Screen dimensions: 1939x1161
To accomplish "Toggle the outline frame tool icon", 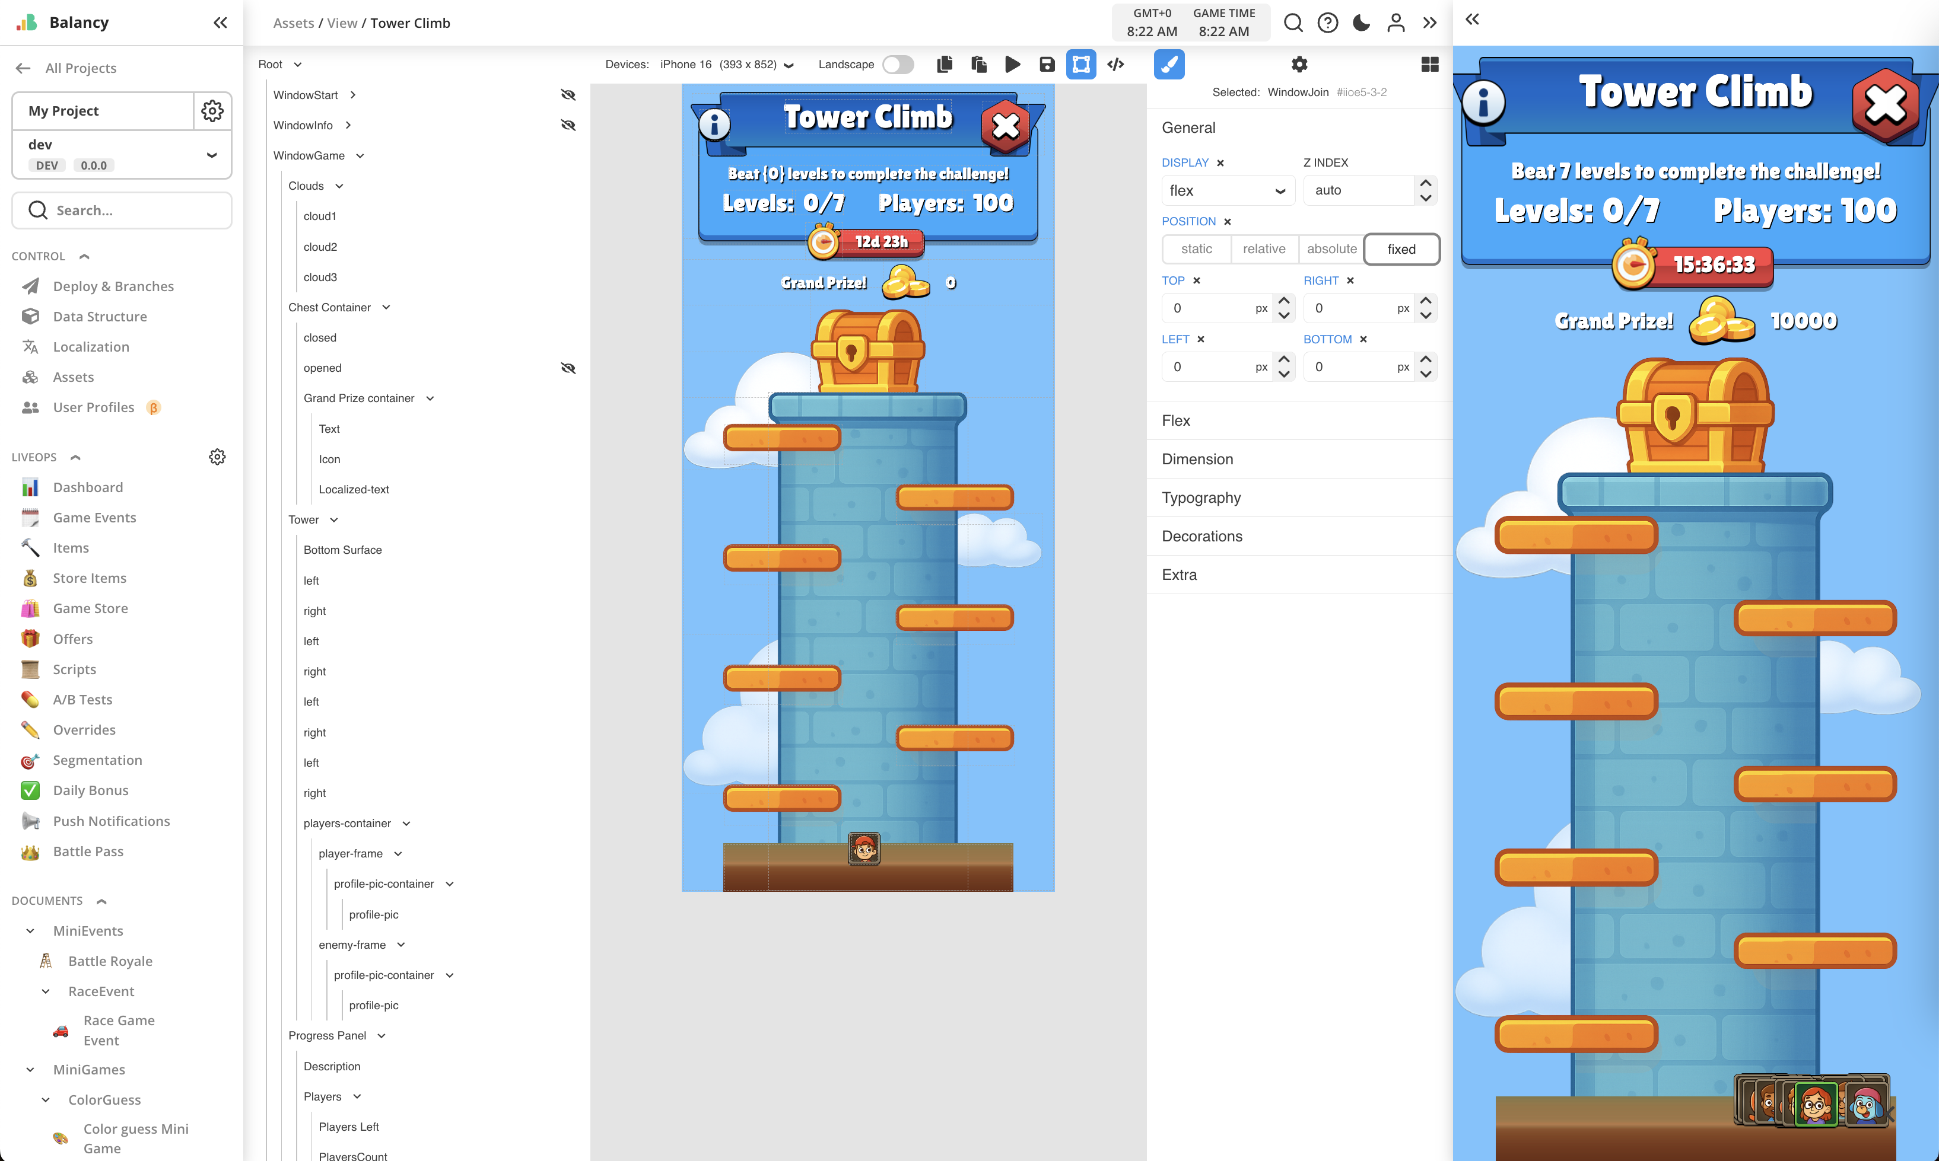I will click(1081, 64).
